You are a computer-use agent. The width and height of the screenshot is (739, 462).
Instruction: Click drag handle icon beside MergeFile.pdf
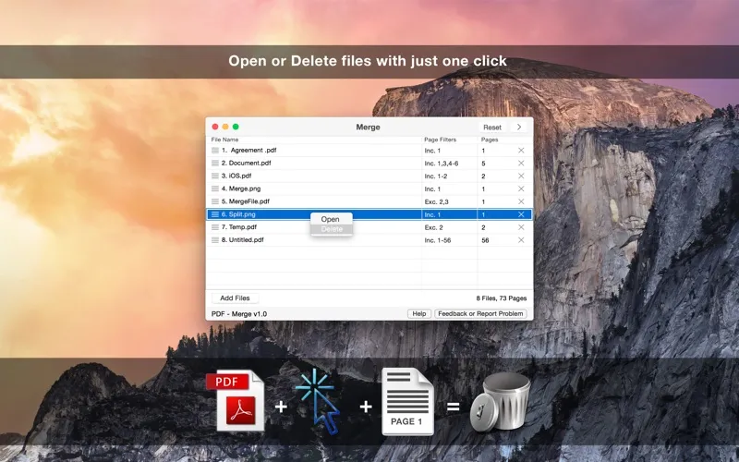tap(215, 201)
